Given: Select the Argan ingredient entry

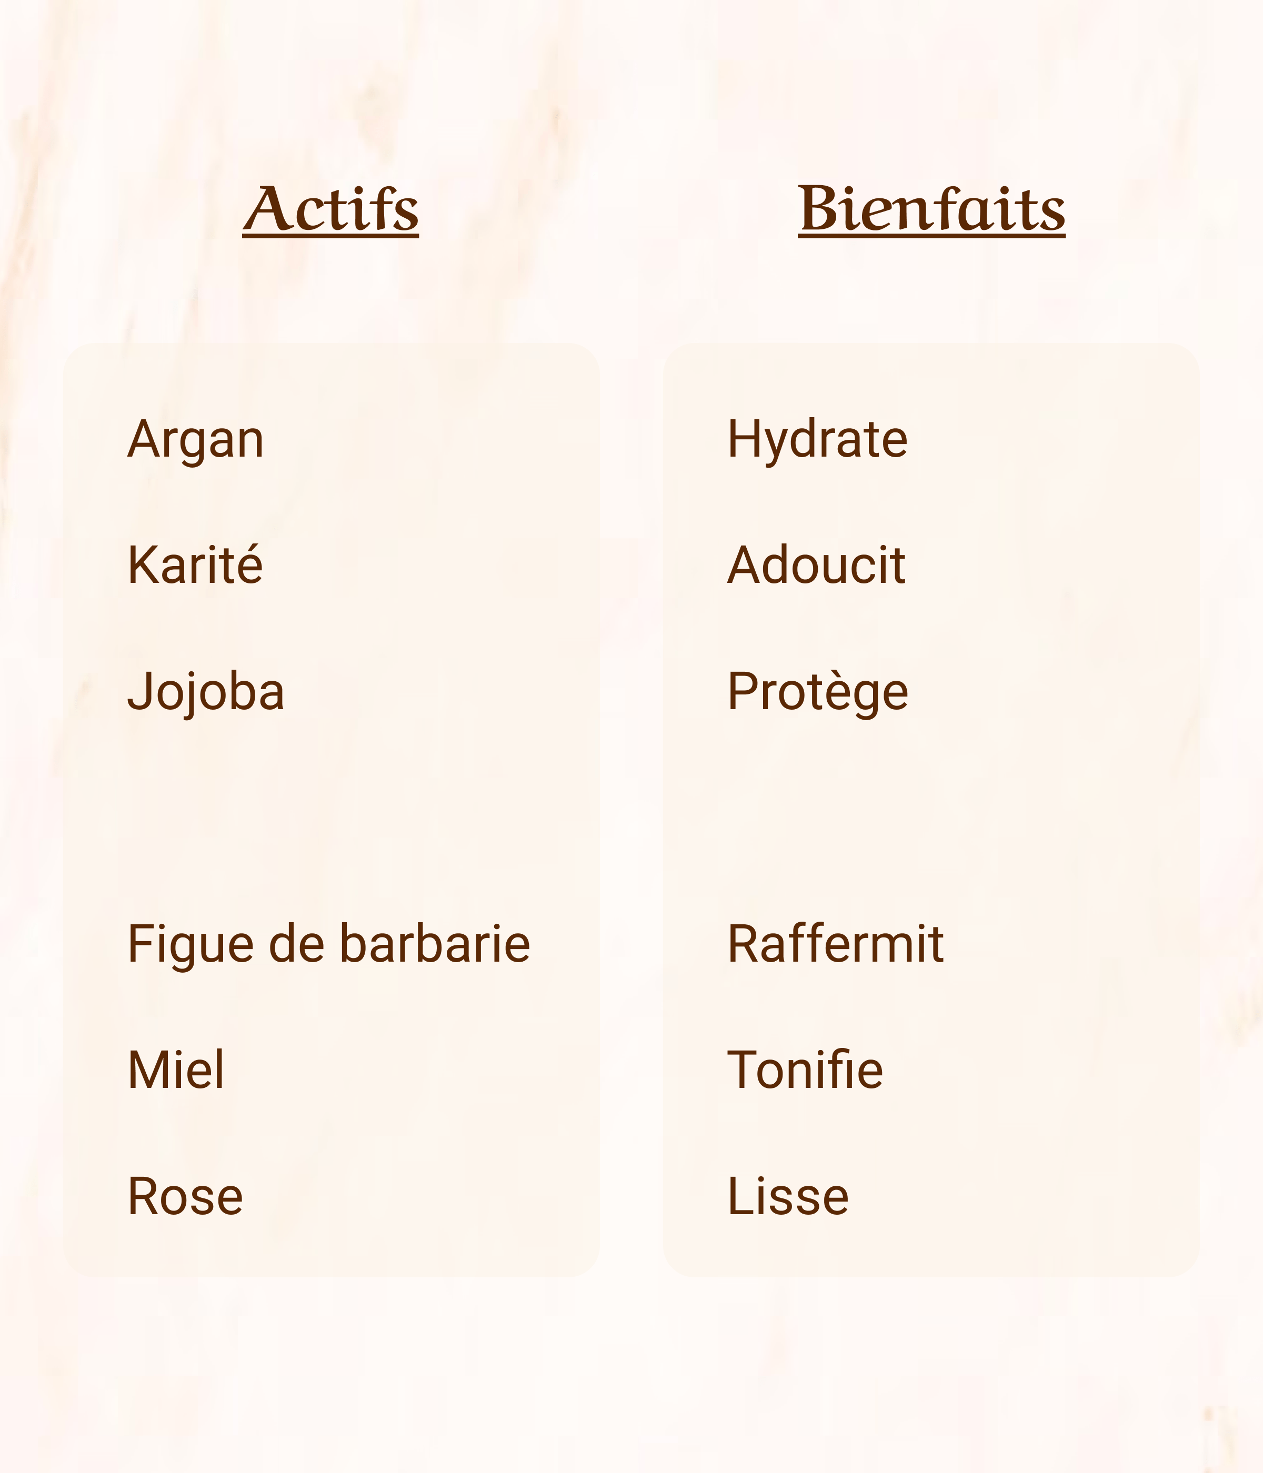Looking at the screenshot, I should (196, 439).
